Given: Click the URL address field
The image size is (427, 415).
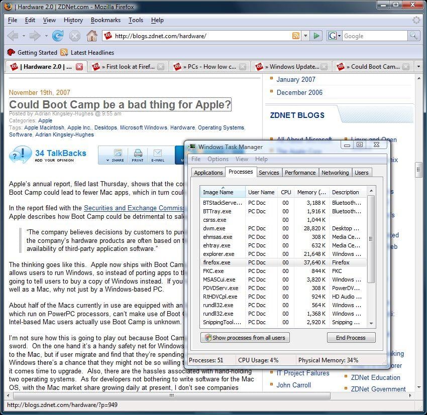Looking at the screenshot, I should click(x=201, y=36).
